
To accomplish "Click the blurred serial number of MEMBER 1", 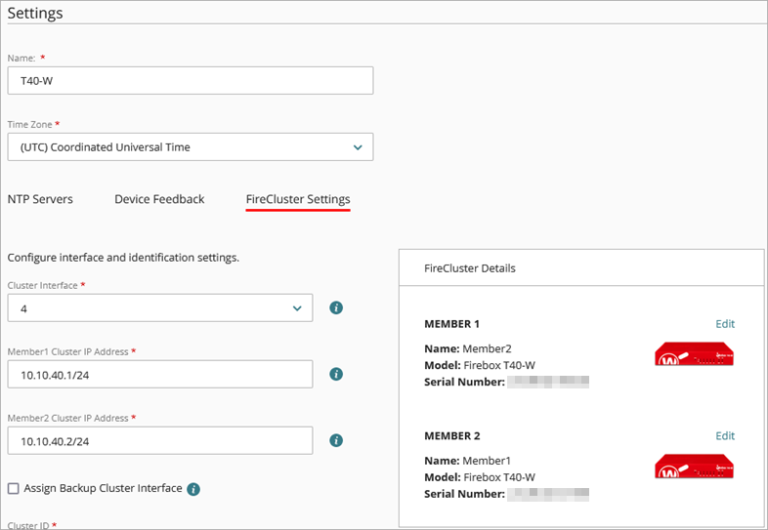I will (548, 382).
